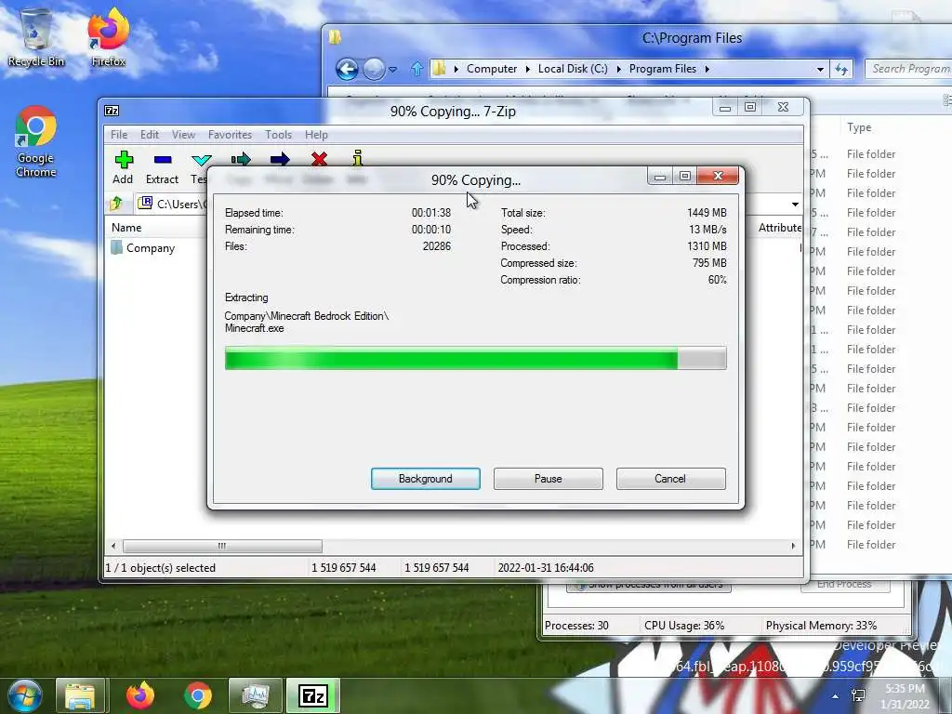
Task: Click the green copying progress bar
Action: click(475, 358)
